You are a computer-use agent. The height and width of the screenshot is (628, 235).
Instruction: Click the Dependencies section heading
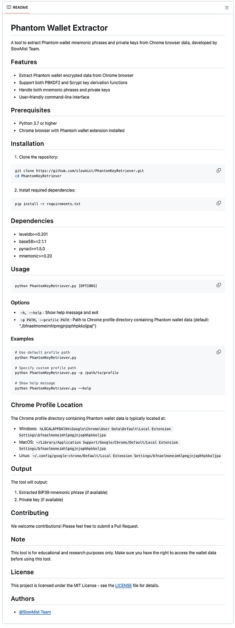pyautogui.click(x=32, y=221)
